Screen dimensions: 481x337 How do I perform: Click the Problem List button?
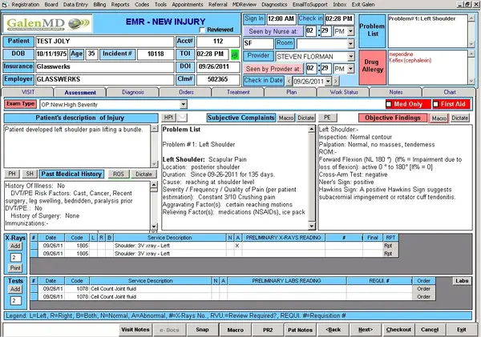(x=372, y=30)
